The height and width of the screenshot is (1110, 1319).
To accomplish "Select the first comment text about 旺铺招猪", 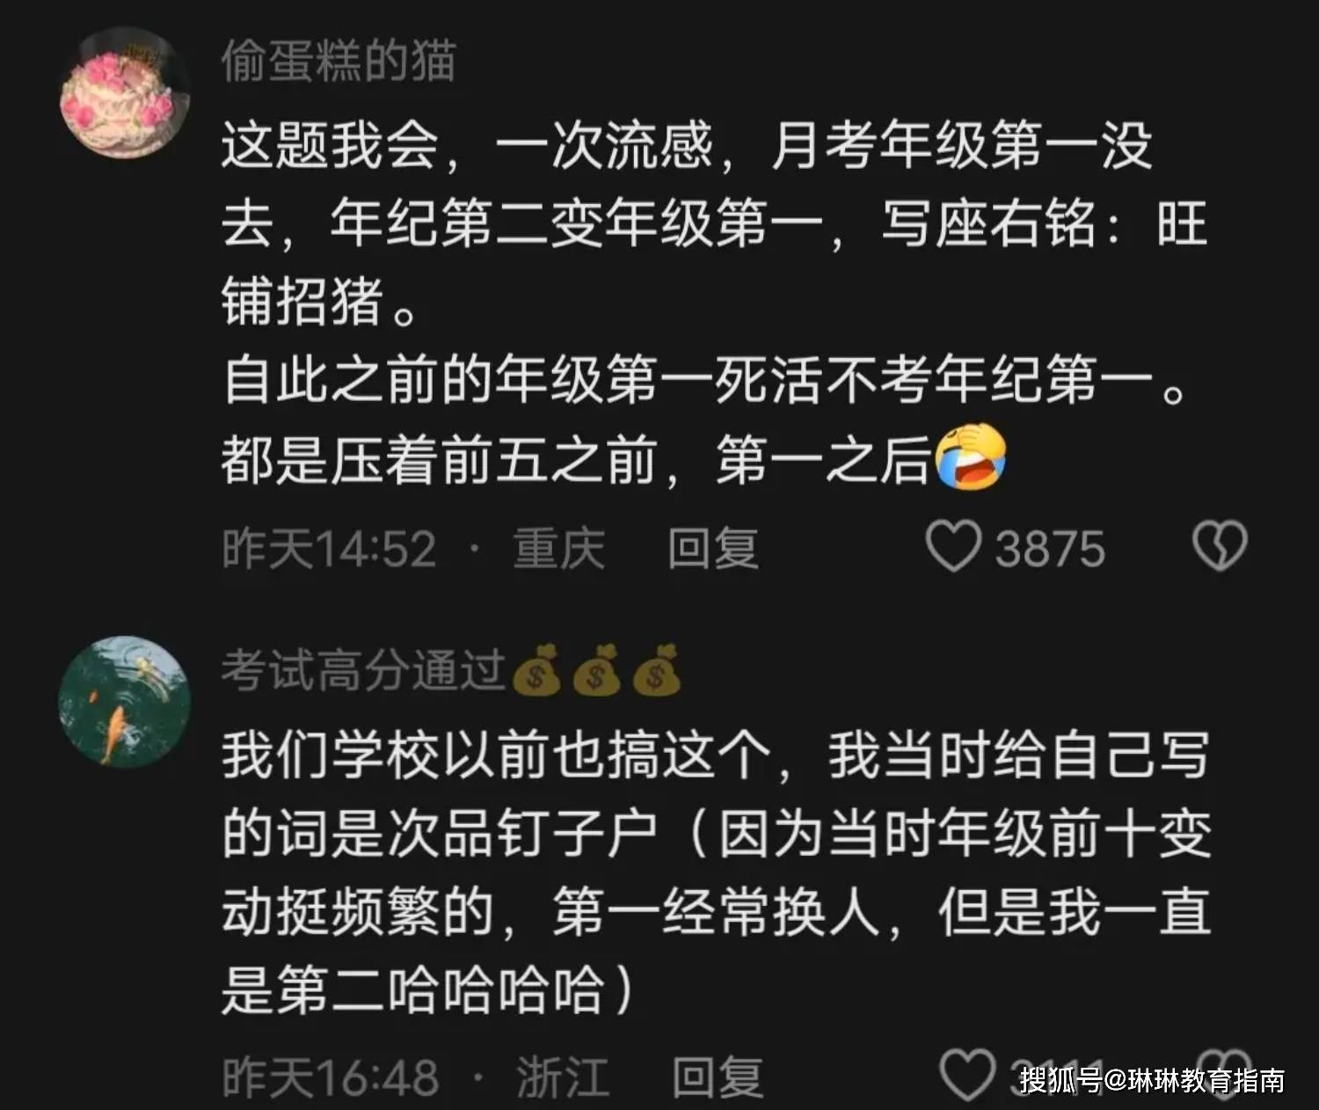I will coord(715,302).
